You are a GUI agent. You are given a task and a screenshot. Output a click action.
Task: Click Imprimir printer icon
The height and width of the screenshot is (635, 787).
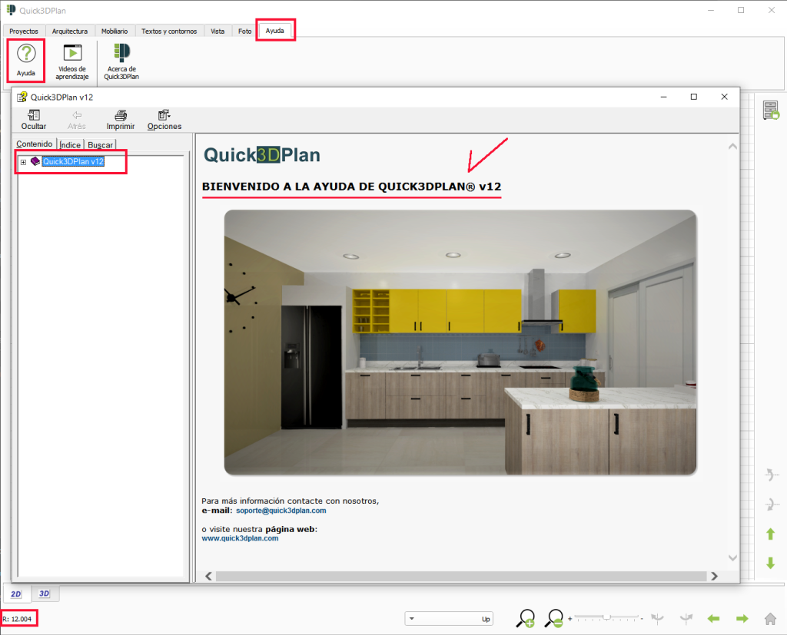(121, 121)
